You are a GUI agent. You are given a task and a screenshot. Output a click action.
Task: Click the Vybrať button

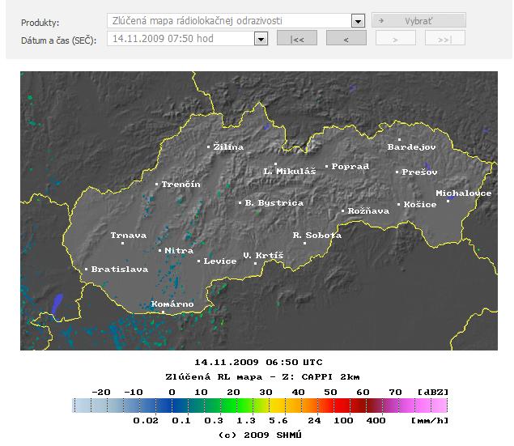(x=418, y=20)
